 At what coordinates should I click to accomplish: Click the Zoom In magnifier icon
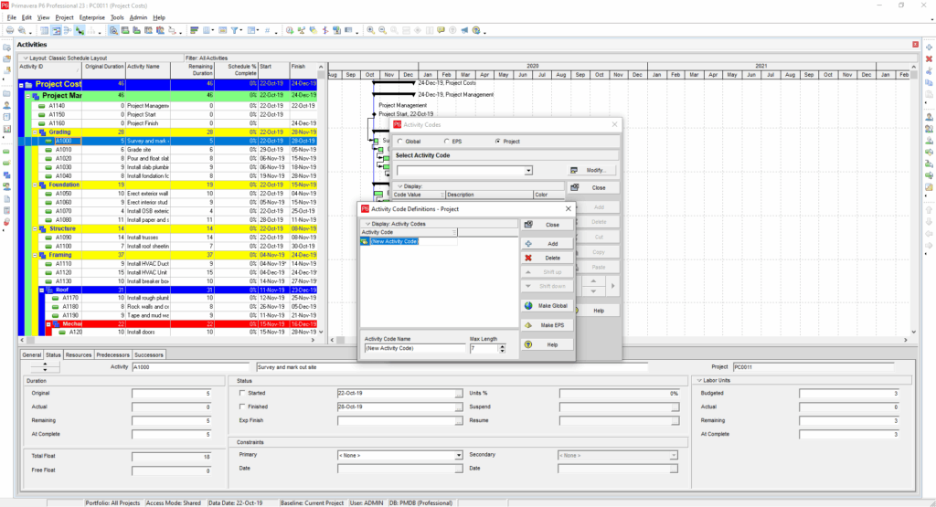point(371,30)
